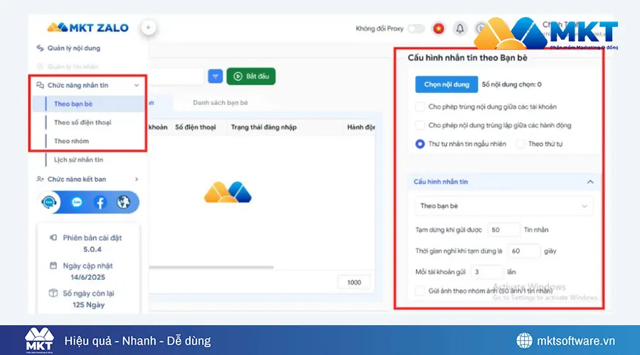The height and width of the screenshot is (355, 640).
Task: Click the Trạng thái đăng nhập column header
Action: coord(264,127)
